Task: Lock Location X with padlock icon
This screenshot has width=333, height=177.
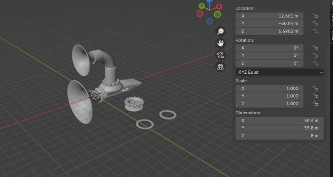Action: click(x=316, y=16)
